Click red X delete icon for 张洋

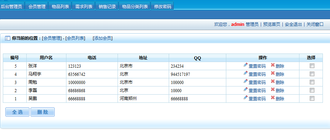click(273, 65)
